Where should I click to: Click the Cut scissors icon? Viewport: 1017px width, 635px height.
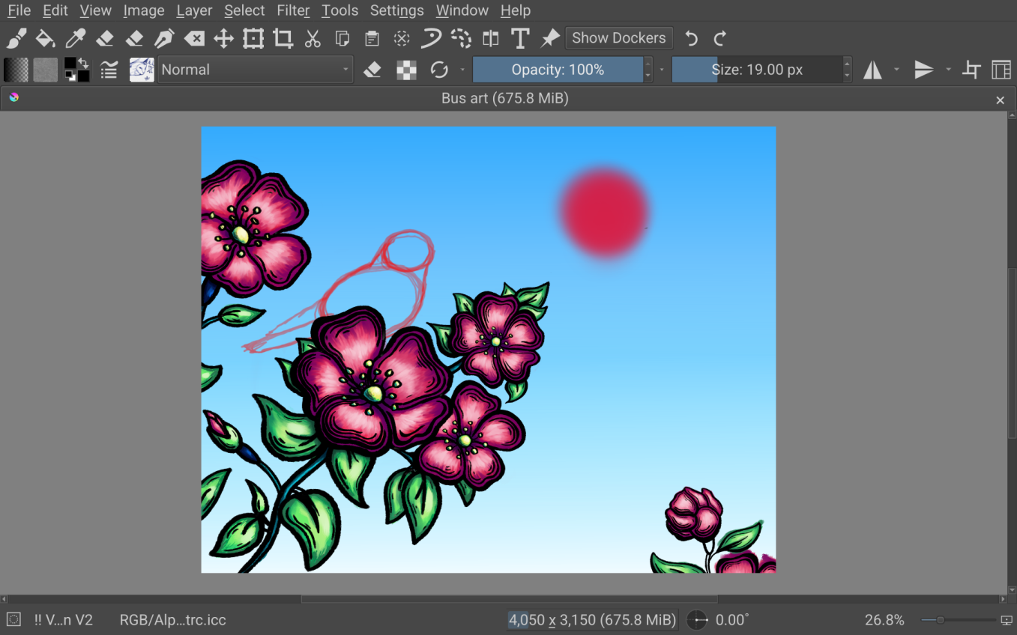(x=313, y=38)
